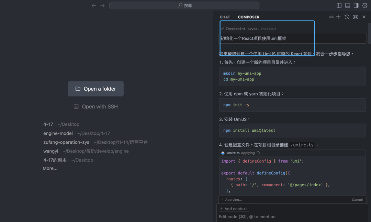Screen dimensions: 371x222
Task: Click the mkdir my-umi-app code block
Action: click(292, 76)
